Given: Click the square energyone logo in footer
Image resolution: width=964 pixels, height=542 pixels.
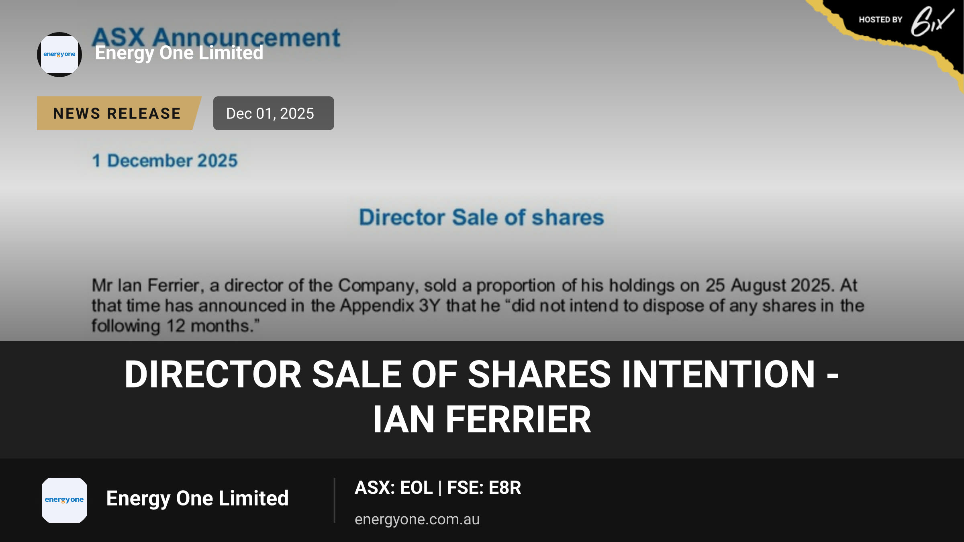Looking at the screenshot, I should click(x=64, y=500).
